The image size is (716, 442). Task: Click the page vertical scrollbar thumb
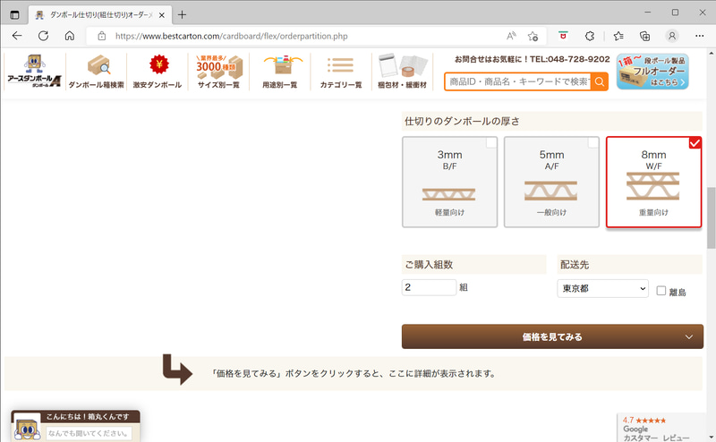point(711,217)
